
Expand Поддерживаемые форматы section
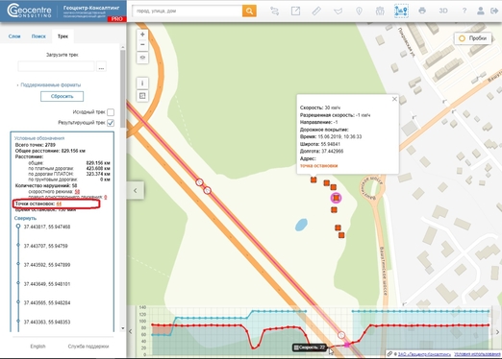click(x=50, y=85)
